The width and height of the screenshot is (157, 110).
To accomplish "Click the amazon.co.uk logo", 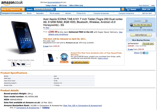I will 12,3.
